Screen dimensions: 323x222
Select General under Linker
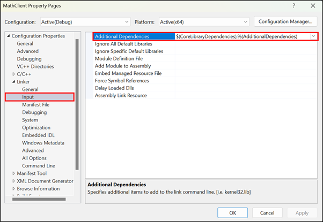coord(30,89)
